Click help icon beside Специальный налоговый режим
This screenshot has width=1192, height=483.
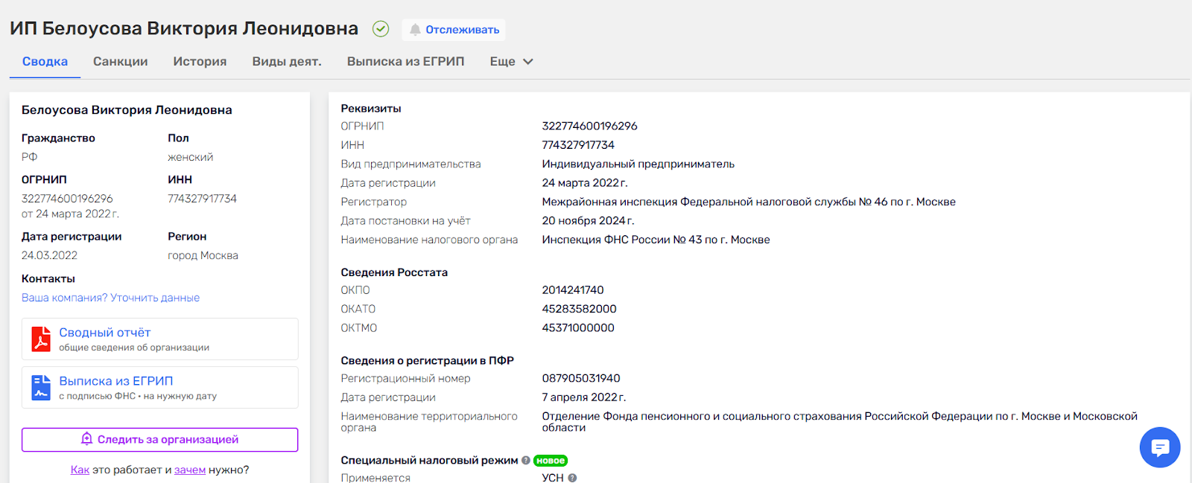point(526,461)
